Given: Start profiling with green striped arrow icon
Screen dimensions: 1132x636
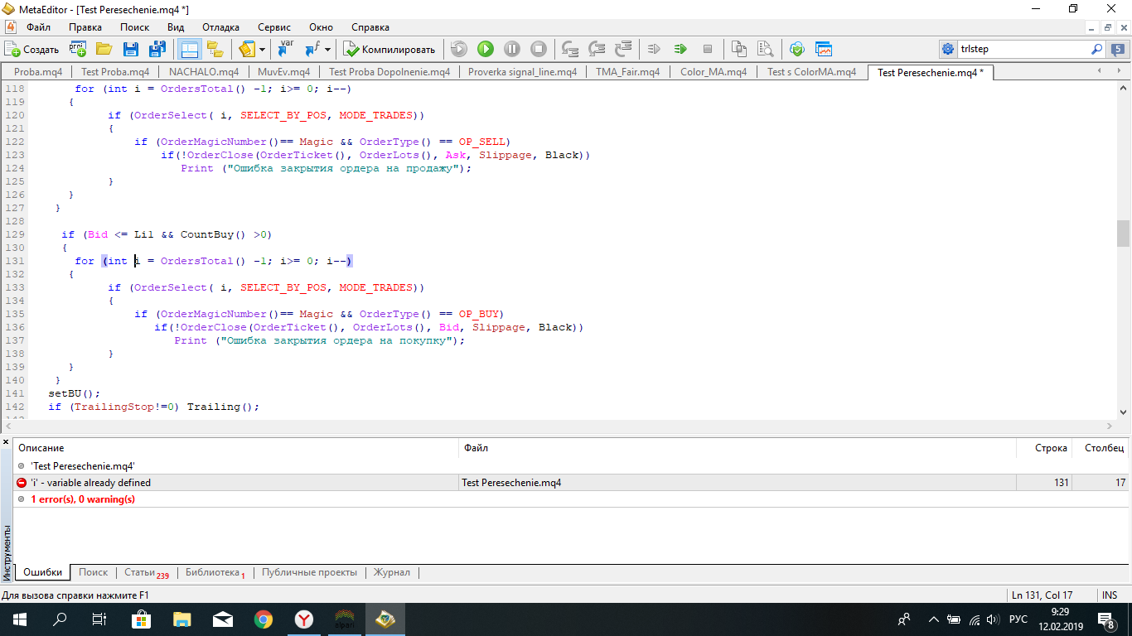Looking at the screenshot, I should click(x=680, y=49).
